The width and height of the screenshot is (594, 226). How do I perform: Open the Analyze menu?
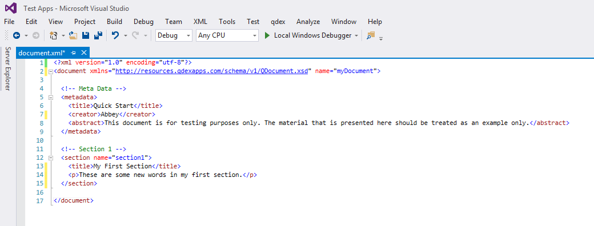[308, 22]
